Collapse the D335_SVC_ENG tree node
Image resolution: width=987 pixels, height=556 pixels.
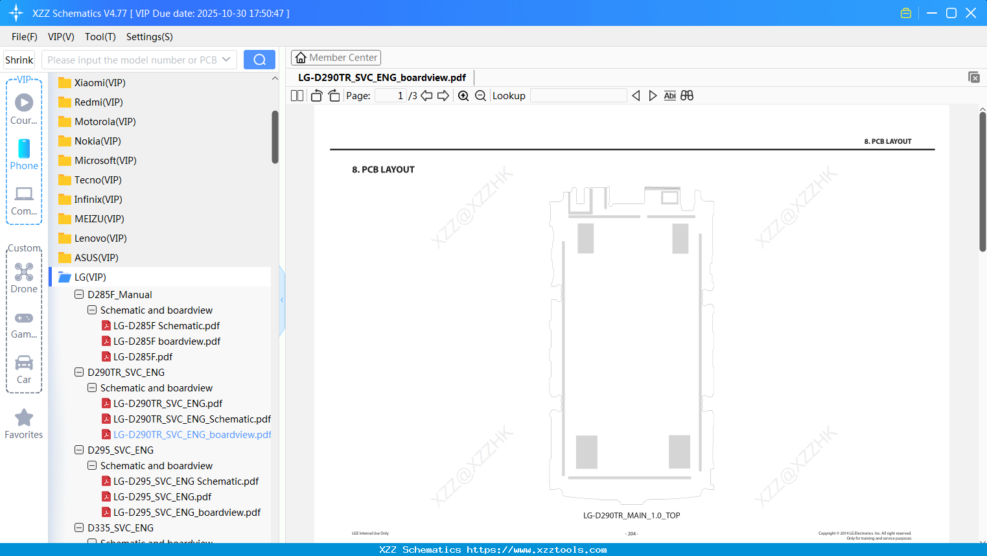coord(79,527)
